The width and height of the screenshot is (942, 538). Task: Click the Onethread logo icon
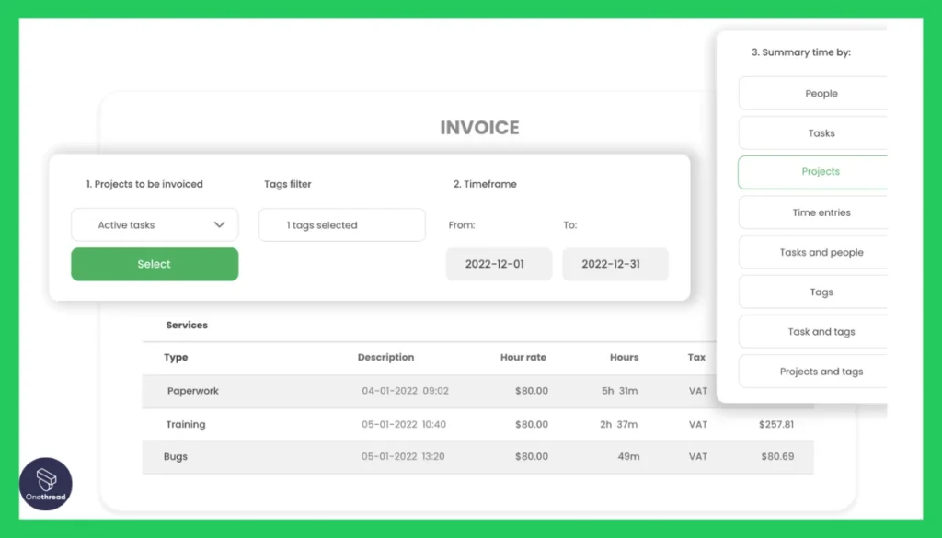click(x=46, y=484)
